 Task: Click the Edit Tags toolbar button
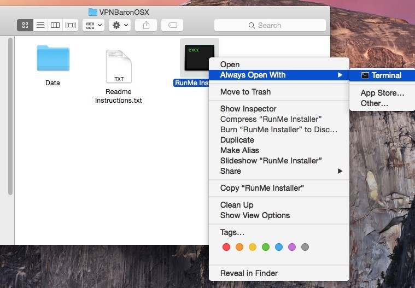tap(172, 25)
